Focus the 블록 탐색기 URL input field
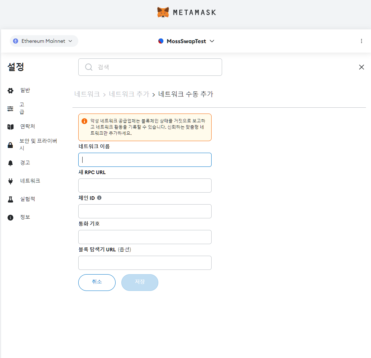This screenshot has width=371, height=358. (x=145, y=263)
